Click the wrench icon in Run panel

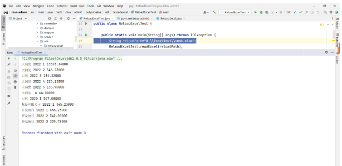(x=9, y=64)
